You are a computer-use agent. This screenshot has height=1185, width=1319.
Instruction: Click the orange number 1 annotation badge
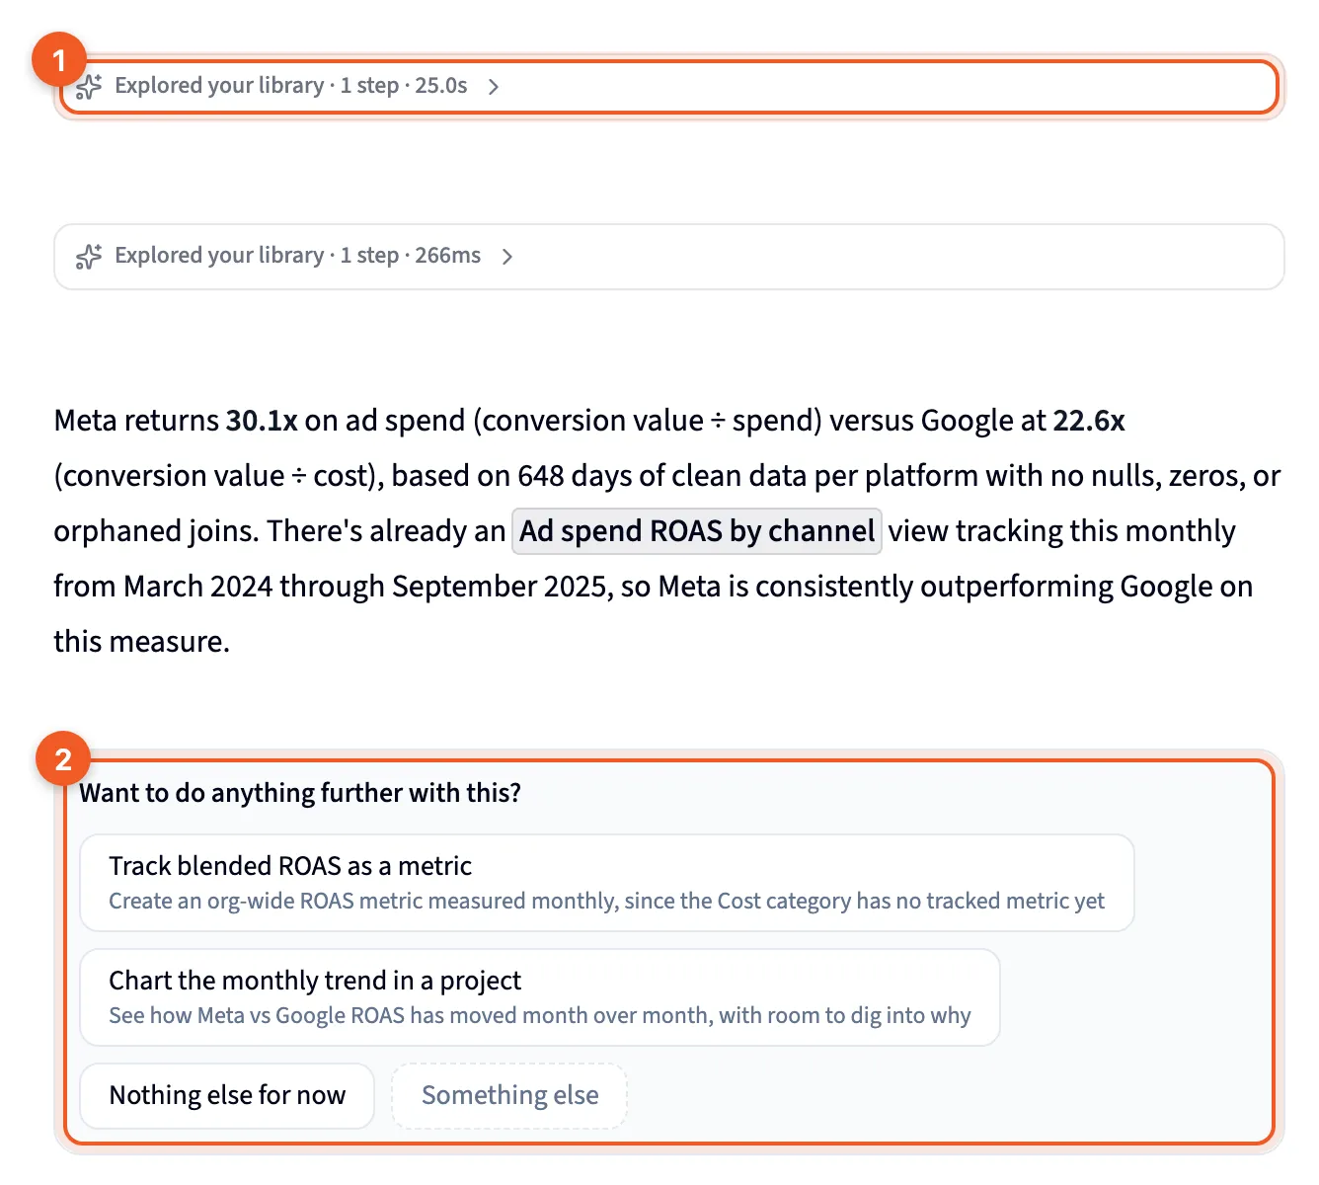coord(59,61)
